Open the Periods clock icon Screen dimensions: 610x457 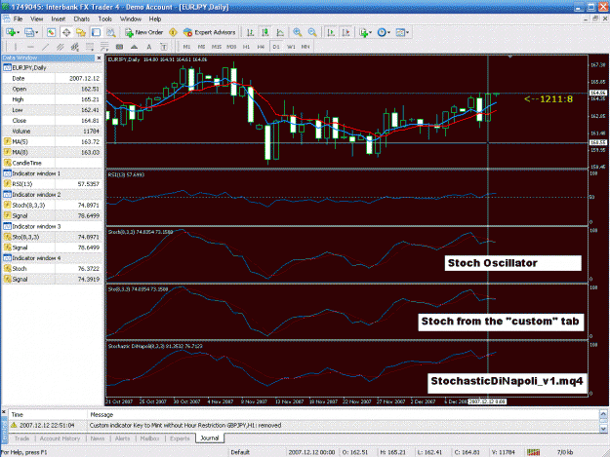[382, 32]
